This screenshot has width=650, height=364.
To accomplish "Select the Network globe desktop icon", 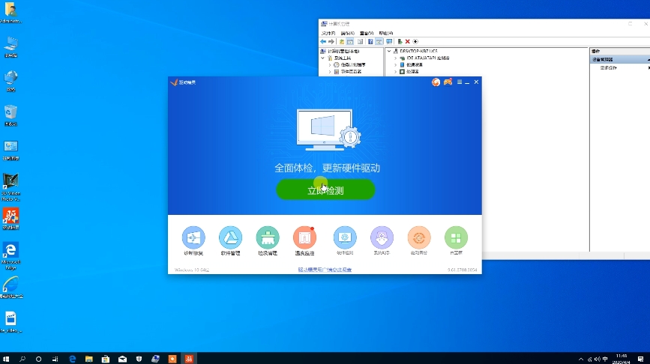I will pyautogui.click(x=10, y=81).
